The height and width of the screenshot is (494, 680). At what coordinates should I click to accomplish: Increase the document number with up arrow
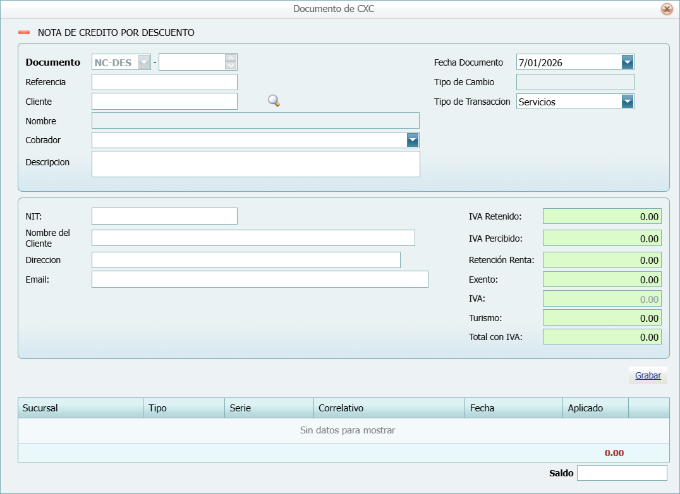pos(231,58)
